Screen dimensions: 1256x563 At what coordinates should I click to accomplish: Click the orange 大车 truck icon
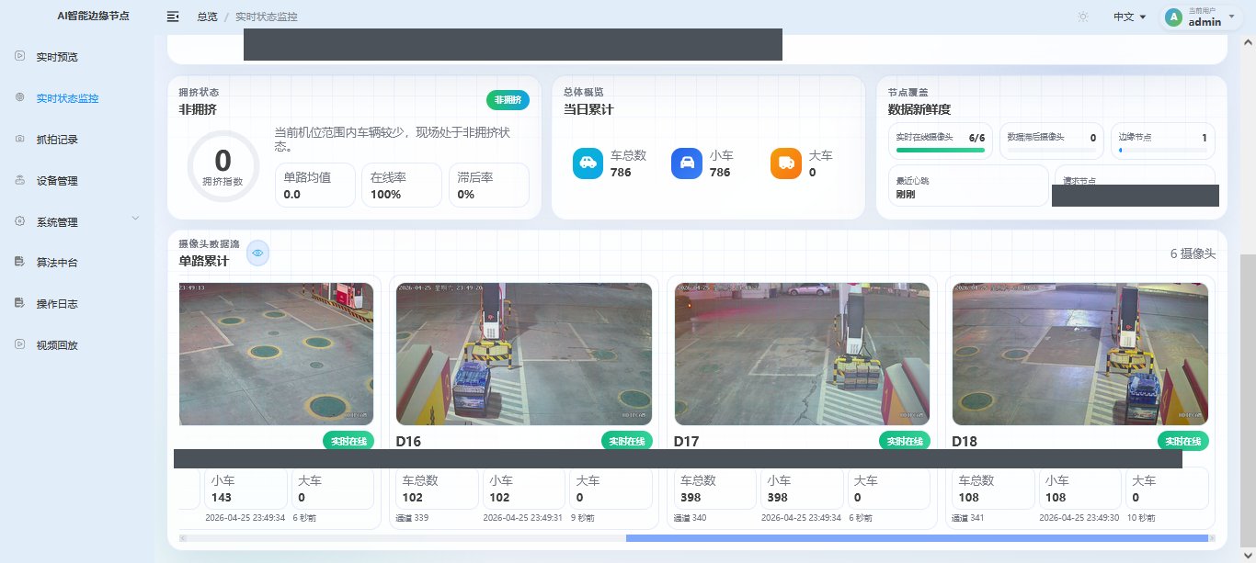tap(786, 163)
